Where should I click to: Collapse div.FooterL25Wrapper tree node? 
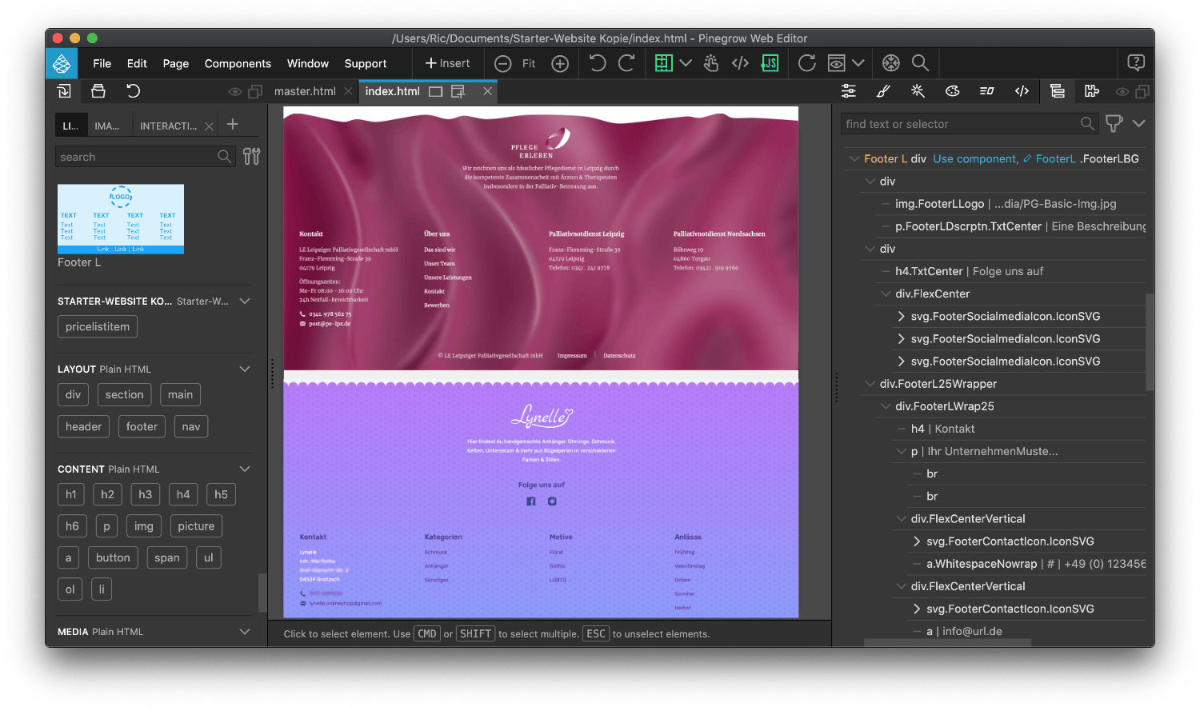[x=870, y=384]
